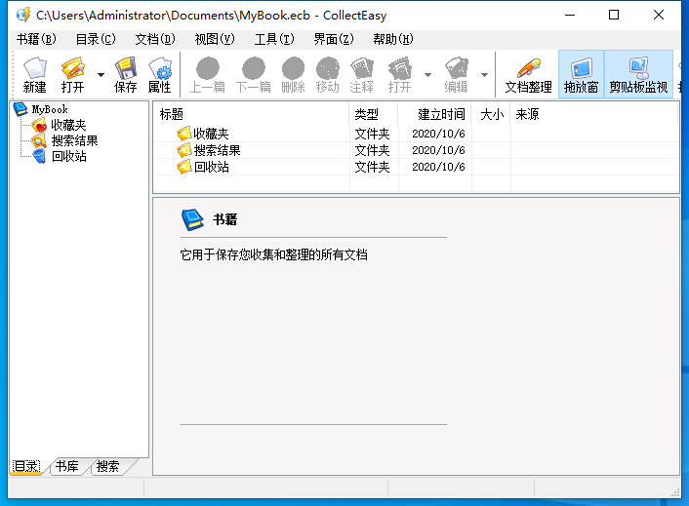Viewport: 689px width, 506px height.
Task: Click the magnifier folder icon beside 搜索结果 in the tree
Action: 39,140
